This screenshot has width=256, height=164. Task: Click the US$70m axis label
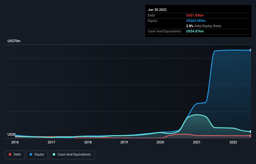point(14,41)
